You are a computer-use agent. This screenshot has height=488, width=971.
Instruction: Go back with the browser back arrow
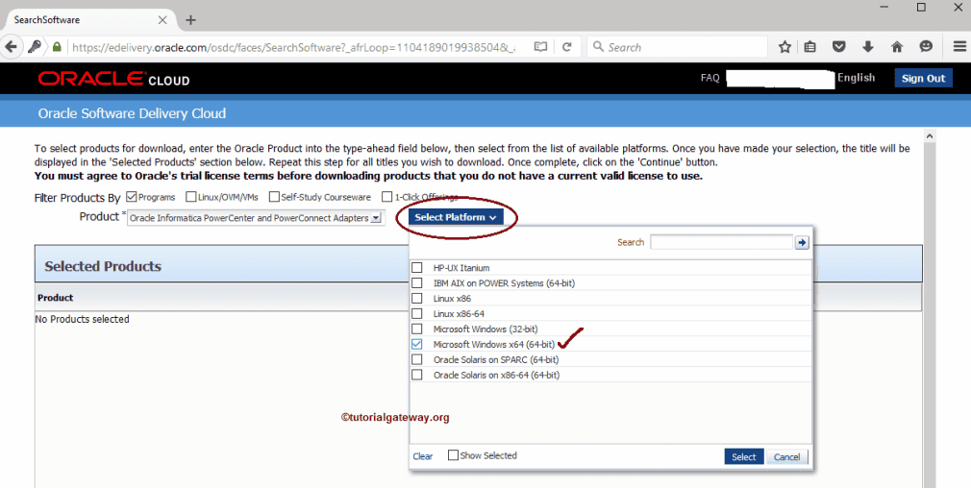coord(11,47)
